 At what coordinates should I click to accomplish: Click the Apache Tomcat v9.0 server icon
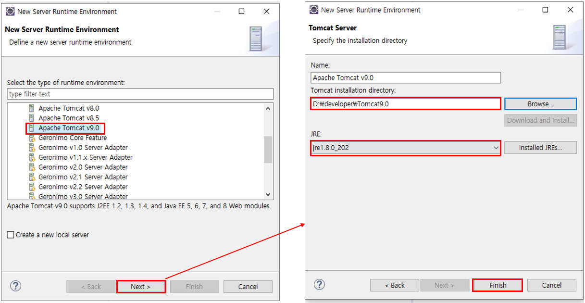(x=32, y=128)
